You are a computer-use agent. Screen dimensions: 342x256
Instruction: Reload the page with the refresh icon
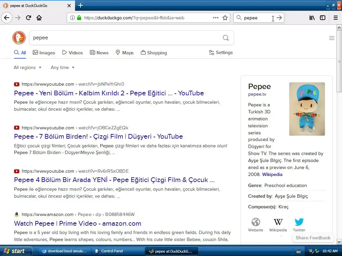[x=28, y=18]
